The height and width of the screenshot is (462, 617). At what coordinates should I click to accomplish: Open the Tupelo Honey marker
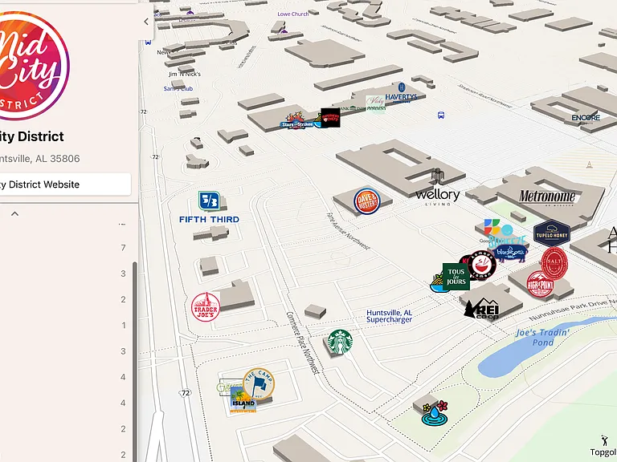click(x=552, y=233)
